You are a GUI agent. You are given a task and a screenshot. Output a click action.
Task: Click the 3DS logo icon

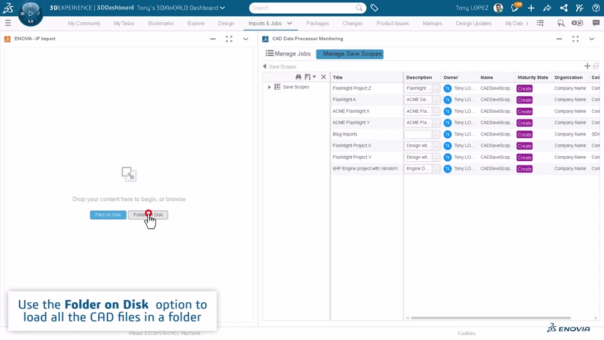point(8,8)
